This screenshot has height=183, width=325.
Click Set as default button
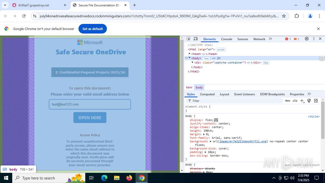93,29
